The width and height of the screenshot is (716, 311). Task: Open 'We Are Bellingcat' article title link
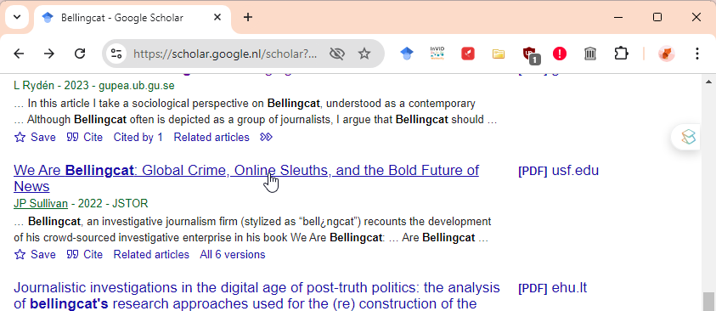click(x=246, y=178)
